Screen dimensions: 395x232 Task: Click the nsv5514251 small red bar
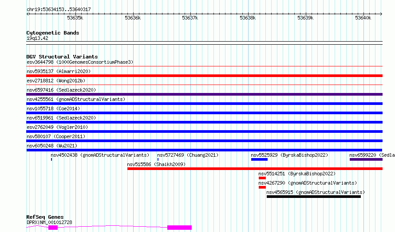[x=262, y=178]
